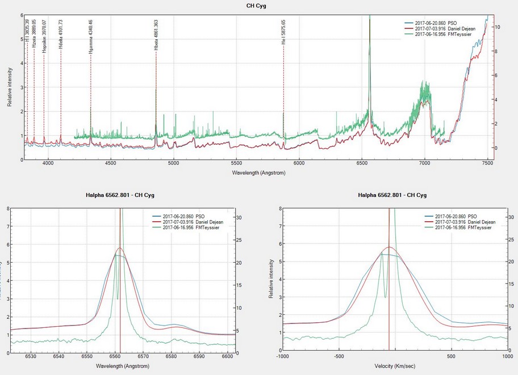Click the blue line sample beside PSO in the top legend
Screen dimensions: 518x375
[x=409, y=23]
